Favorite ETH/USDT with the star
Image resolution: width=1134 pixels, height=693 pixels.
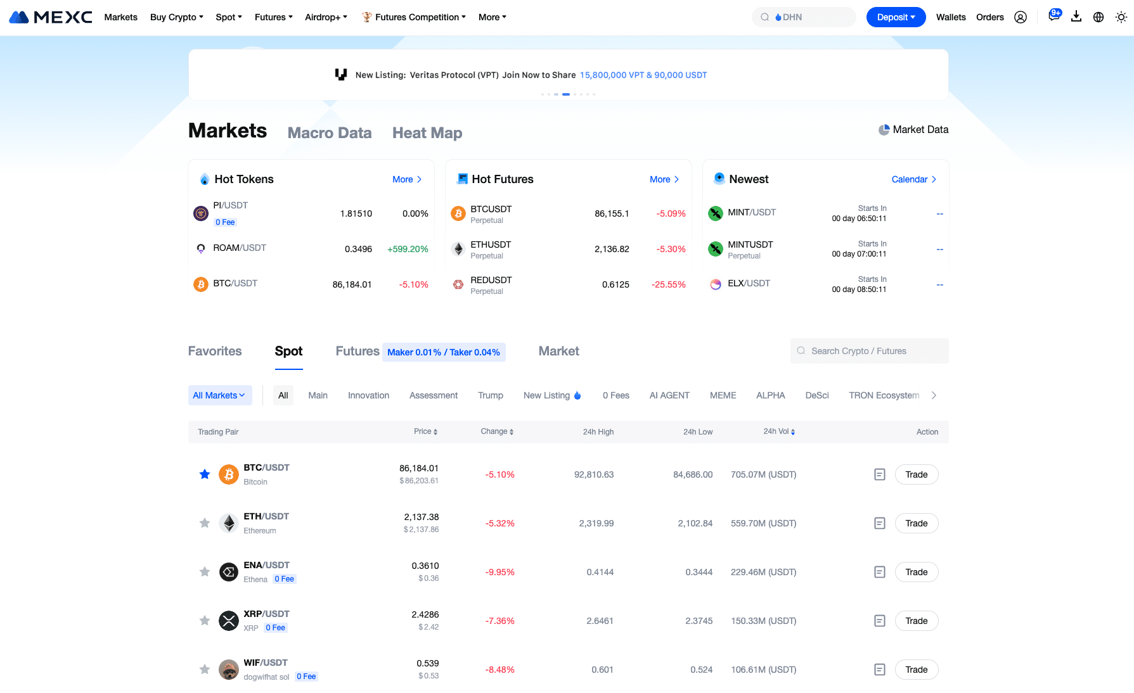click(205, 523)
